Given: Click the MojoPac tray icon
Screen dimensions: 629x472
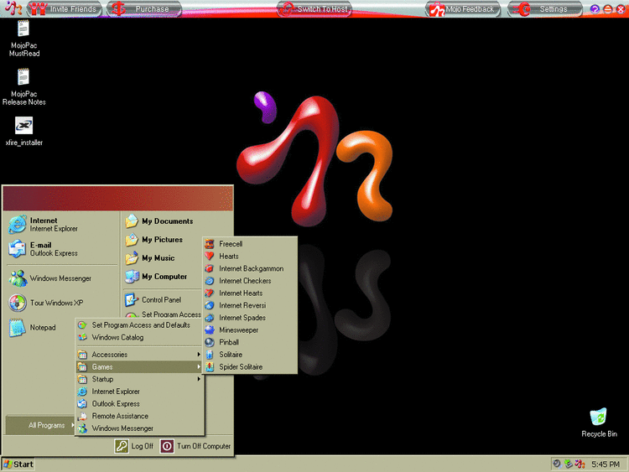Looking at the screenshot, I should (580, 464).
